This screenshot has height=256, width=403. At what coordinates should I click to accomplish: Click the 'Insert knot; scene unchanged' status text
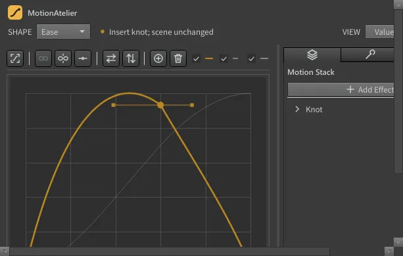[161, 32]
